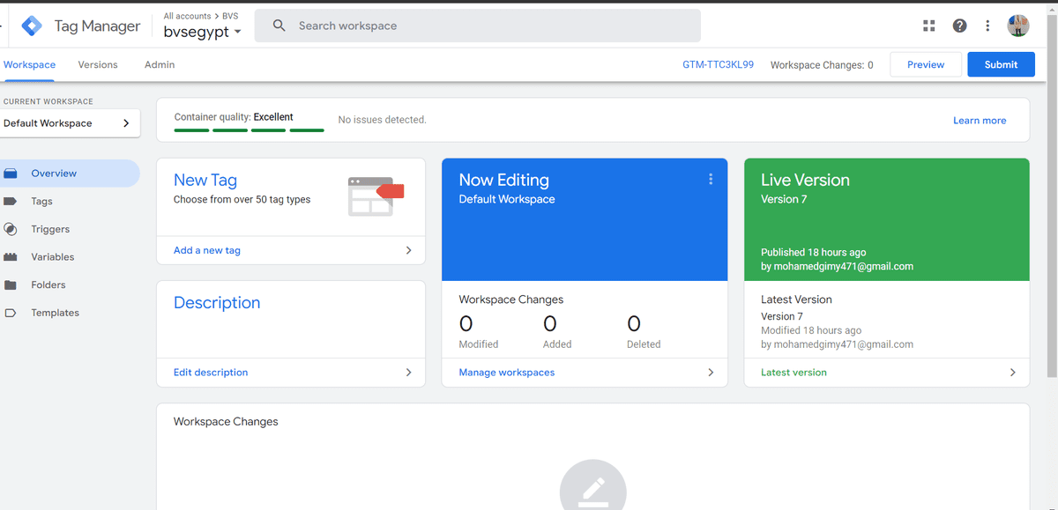Open Triggers in the sidebar
The width and height of the screenshot is (1058, 510).
pyautogui.click(x=50, y=229)
